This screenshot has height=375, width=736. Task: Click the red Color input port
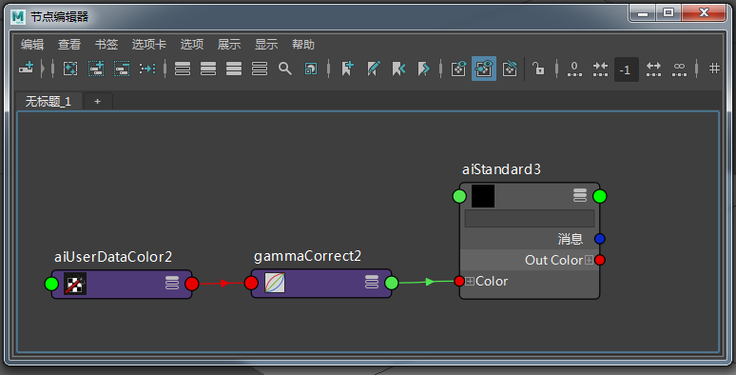tap(459, 281)
